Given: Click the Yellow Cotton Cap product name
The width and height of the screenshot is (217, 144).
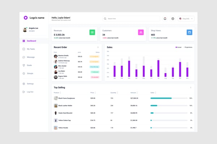Looking at the screenshot, I should click(64, 120).
